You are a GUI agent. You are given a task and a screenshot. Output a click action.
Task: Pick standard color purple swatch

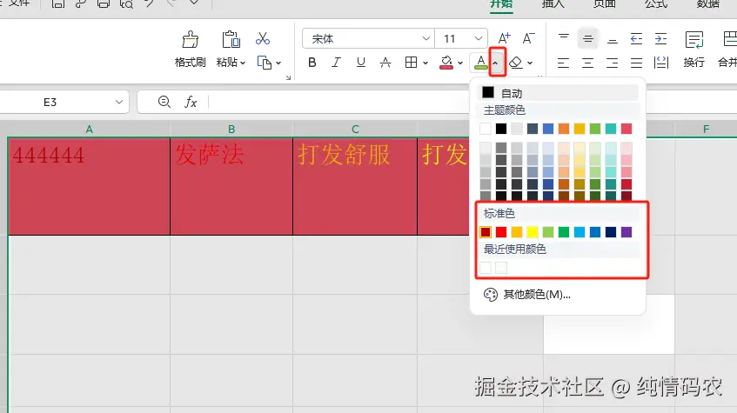click(626, 231)
